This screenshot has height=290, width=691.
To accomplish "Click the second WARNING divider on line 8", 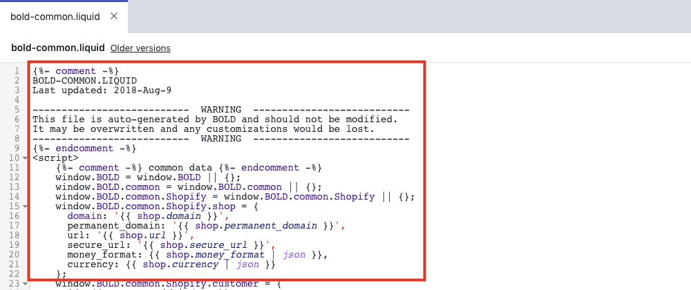I will (x=221, y=139).
